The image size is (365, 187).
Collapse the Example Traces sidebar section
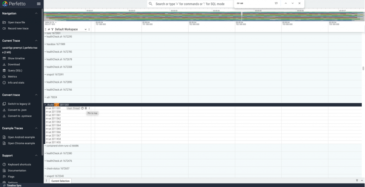[36, 128]
